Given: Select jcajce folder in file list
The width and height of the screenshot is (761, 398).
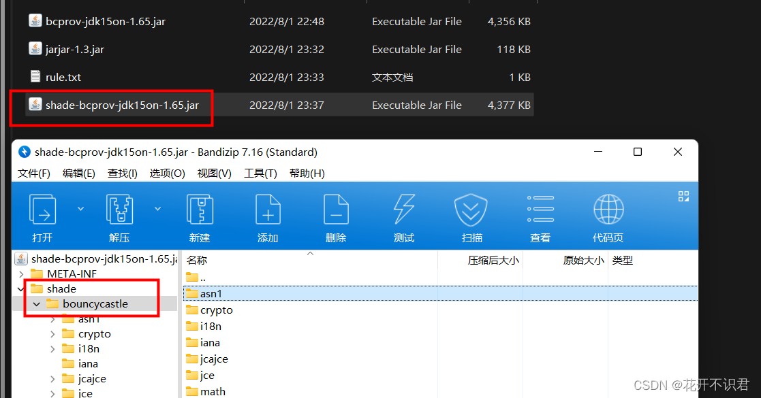Looking at the screenshot, I should tap(207, 359).
